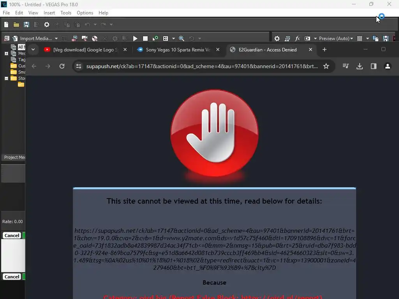Expand the Import Media dropdown arrow

tap(56, 39)
